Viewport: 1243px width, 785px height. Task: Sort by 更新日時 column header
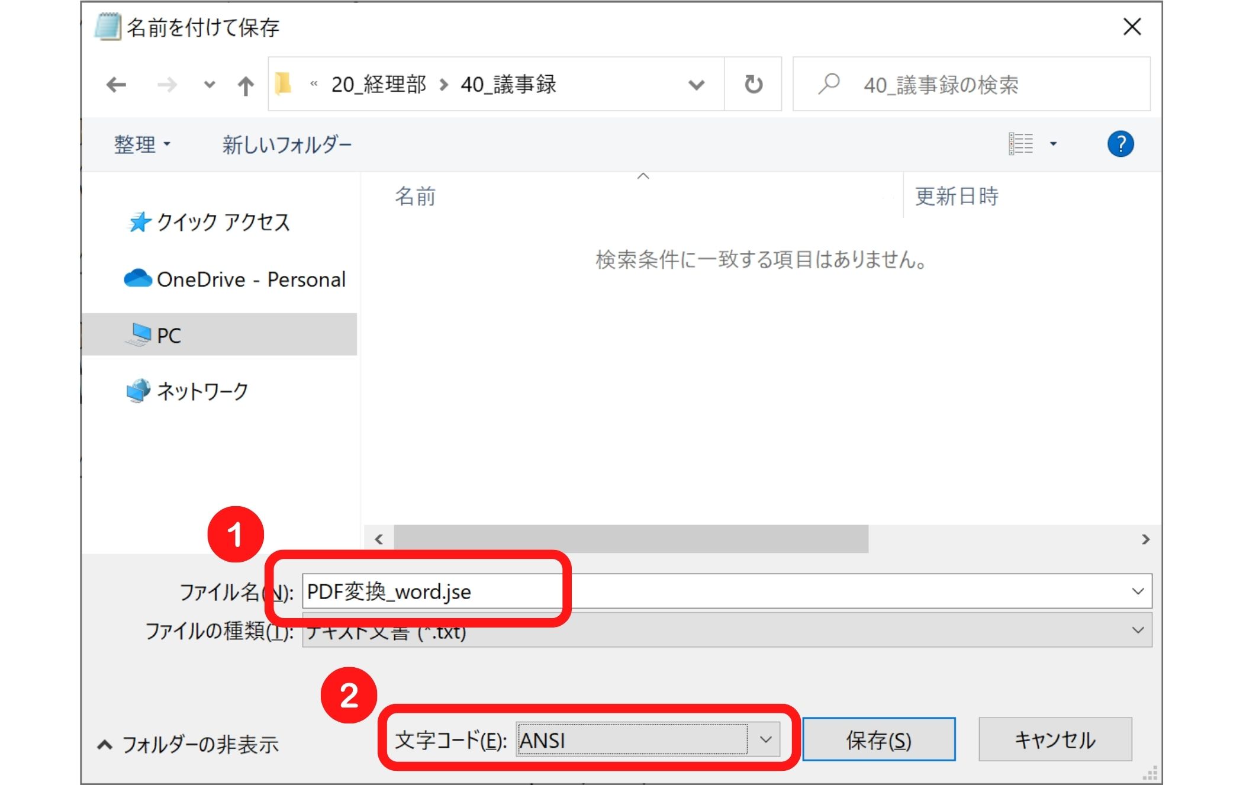[957, 196]
